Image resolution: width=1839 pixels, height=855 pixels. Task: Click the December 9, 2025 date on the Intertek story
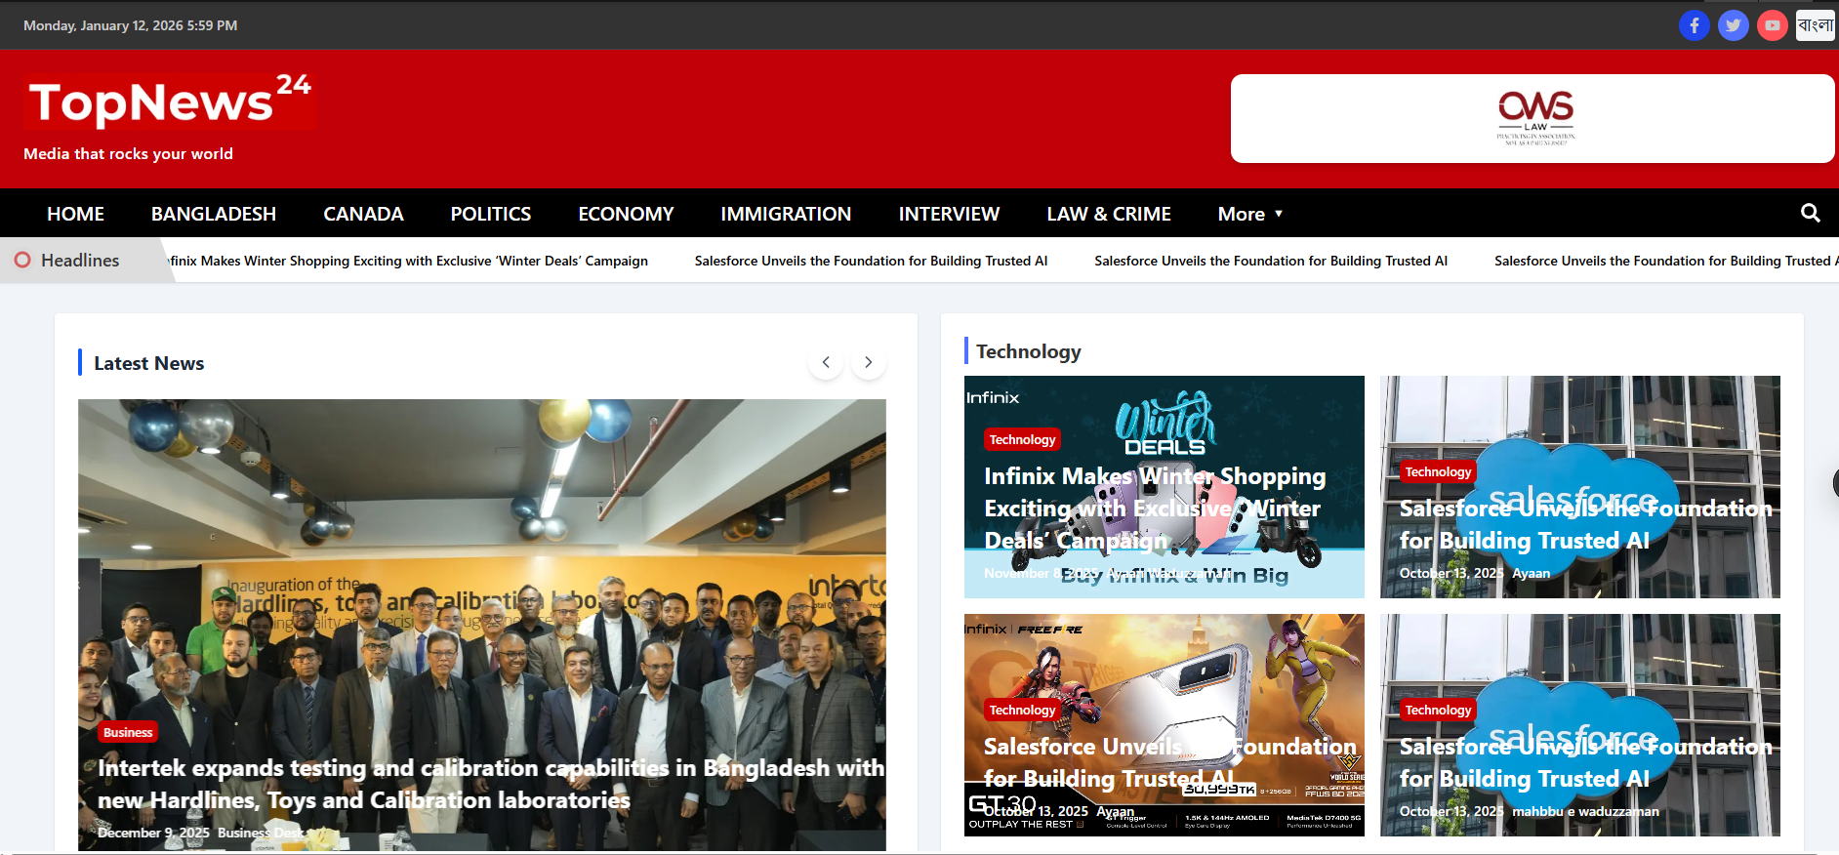click(x=153, y=833)
